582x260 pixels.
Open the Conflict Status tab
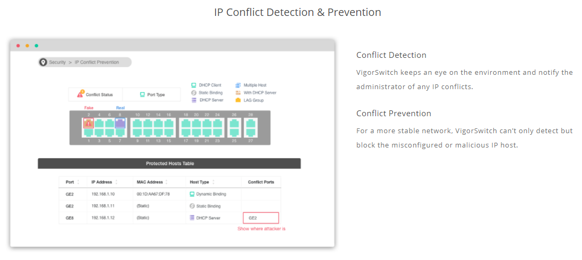coord(96,94)
